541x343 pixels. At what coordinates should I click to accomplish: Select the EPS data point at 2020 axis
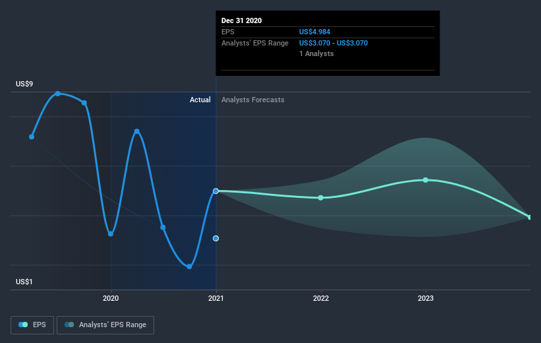(x=111, y=234)
